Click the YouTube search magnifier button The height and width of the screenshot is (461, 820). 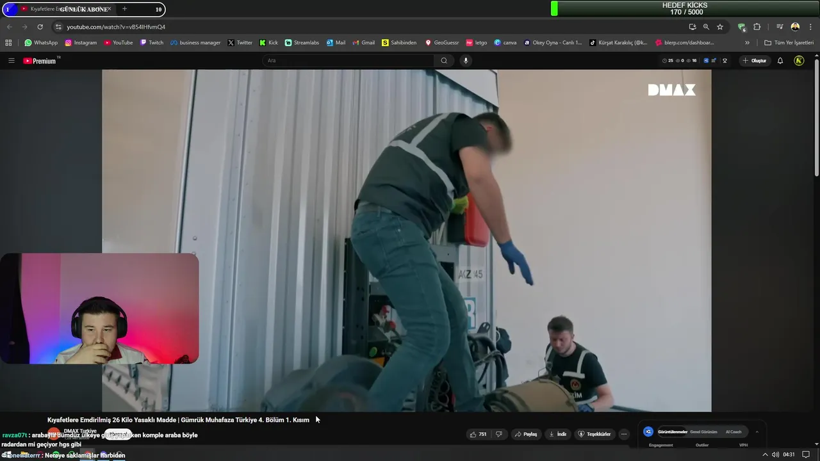[x=444, y=61]
